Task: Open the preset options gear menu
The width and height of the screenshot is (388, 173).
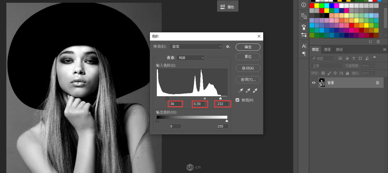Action: coord(228,47)
